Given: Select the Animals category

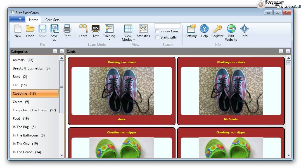Looking at the screenshot, I should coord(23,60).
